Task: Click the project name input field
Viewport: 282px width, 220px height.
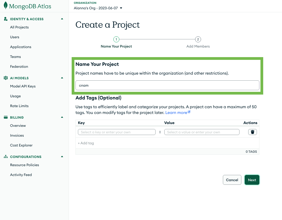Action: (x=167, y=85)
